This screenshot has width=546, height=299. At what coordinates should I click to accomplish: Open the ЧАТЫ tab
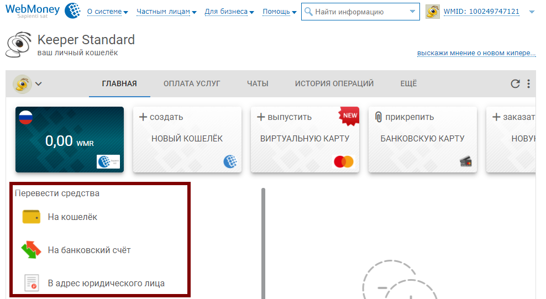pos(258,83)
